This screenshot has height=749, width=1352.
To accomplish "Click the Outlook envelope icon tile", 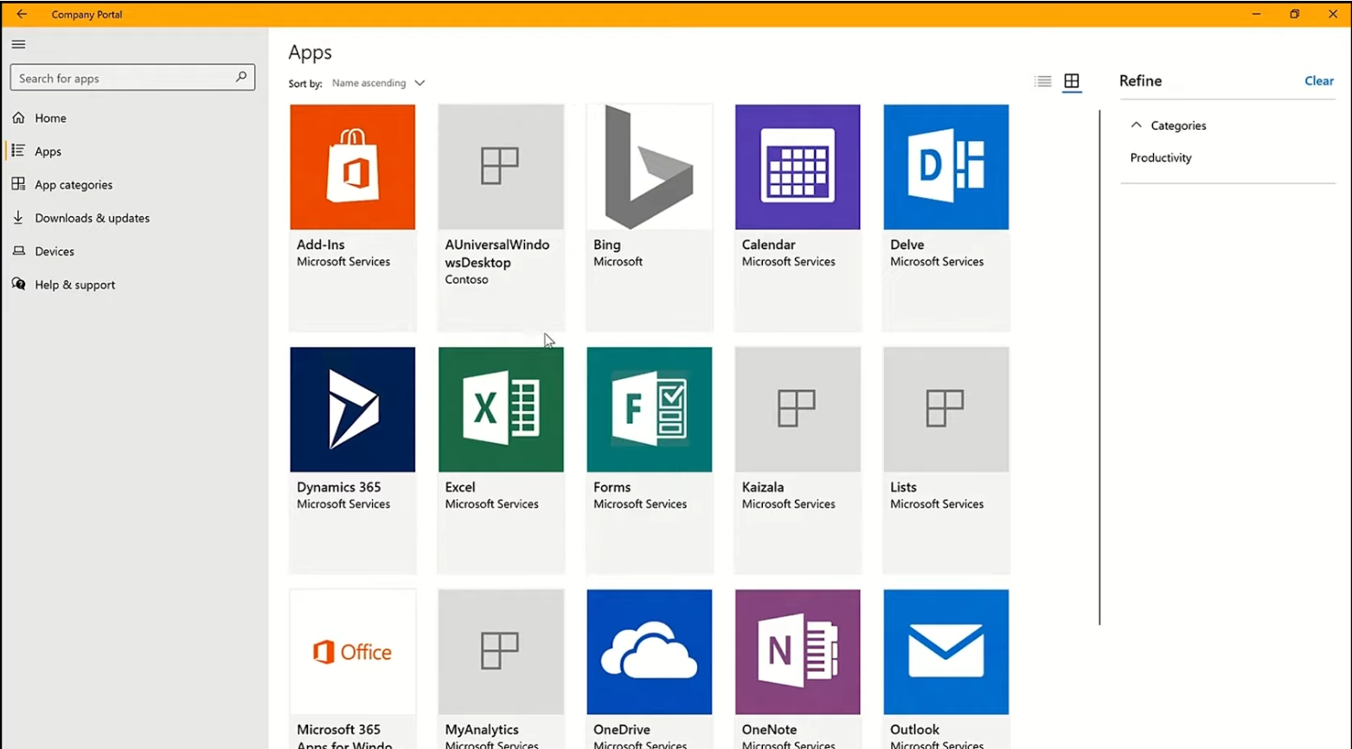I will point(945,651).
